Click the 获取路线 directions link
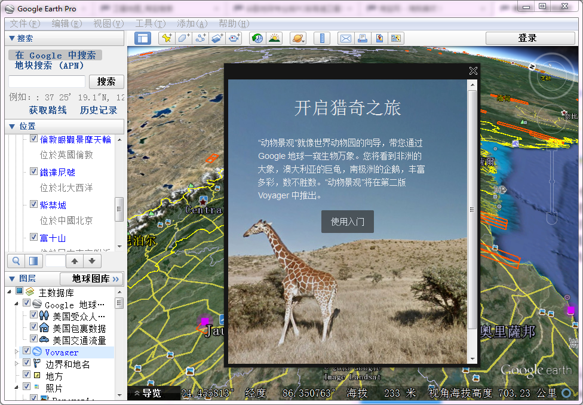The height and width of the screenshot is (405, 583). (x=48, y=110)
